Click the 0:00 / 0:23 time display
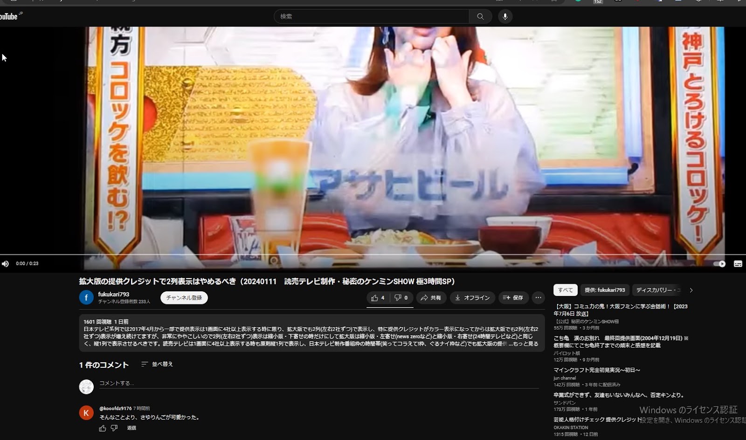This screenshot has width=746, height=440. pyautogui.click(x=27, y=264)
